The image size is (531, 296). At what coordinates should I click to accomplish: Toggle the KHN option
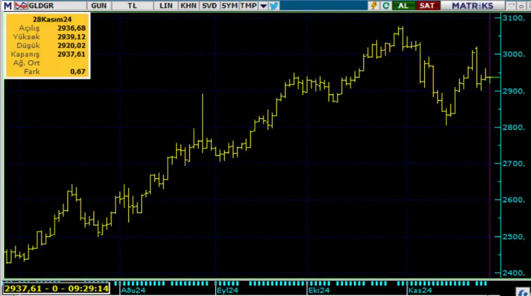188,6
